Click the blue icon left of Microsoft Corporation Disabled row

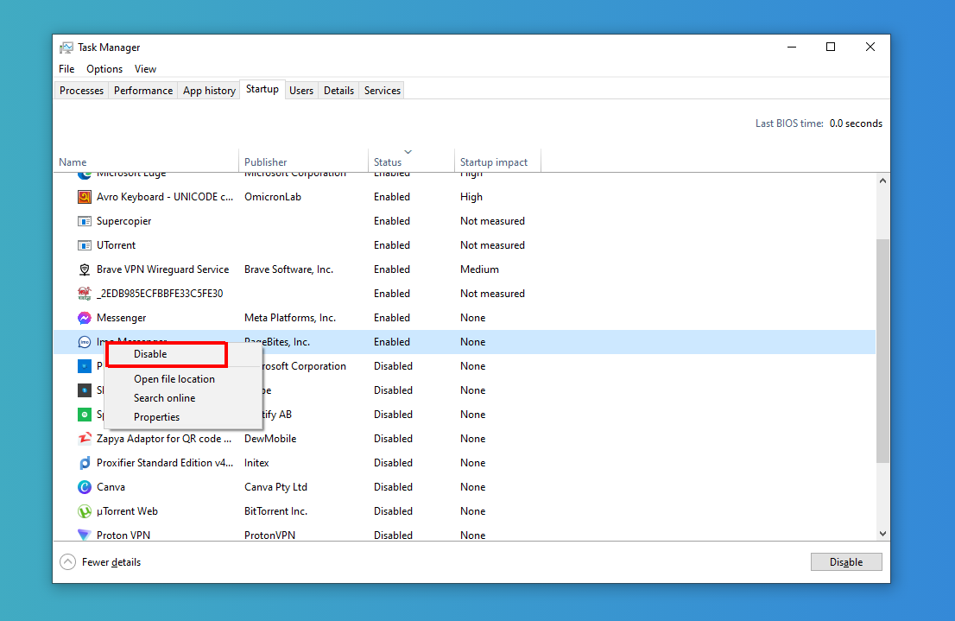coord(85,366)
